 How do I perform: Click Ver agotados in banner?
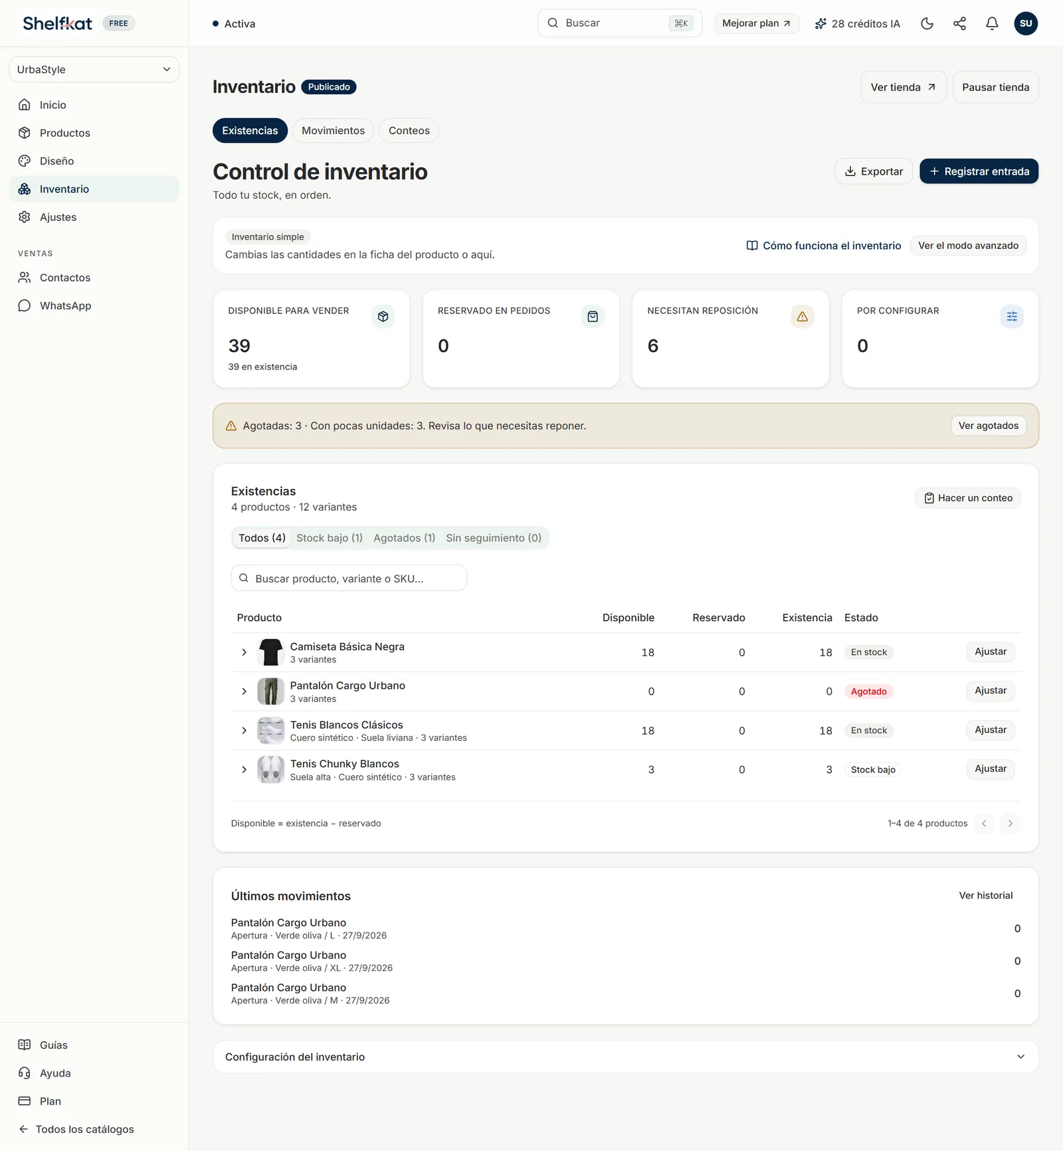tap(988, 426)
